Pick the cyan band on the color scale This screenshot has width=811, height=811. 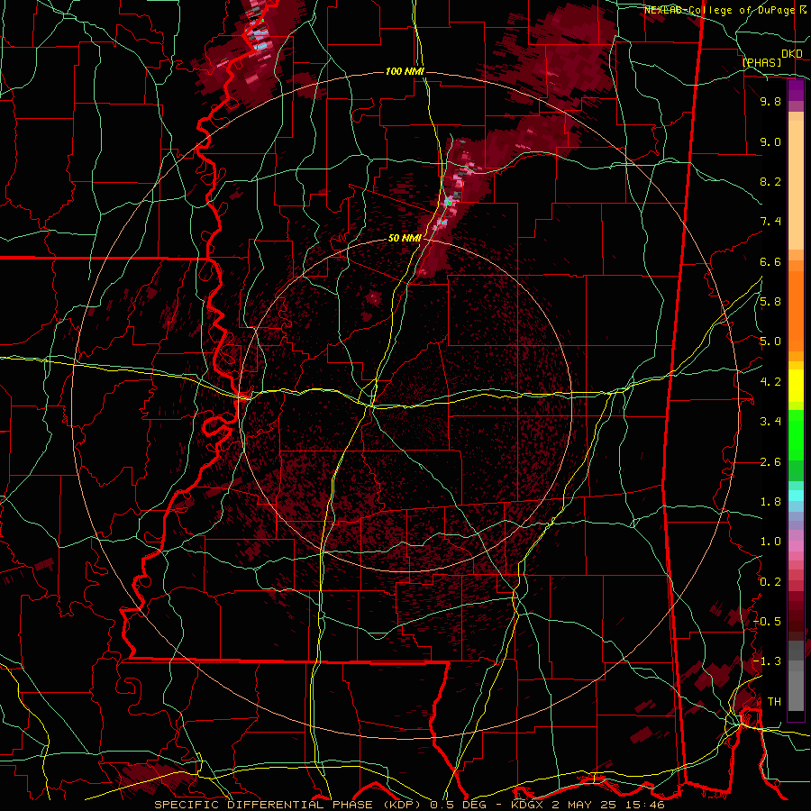coord(796,496)
